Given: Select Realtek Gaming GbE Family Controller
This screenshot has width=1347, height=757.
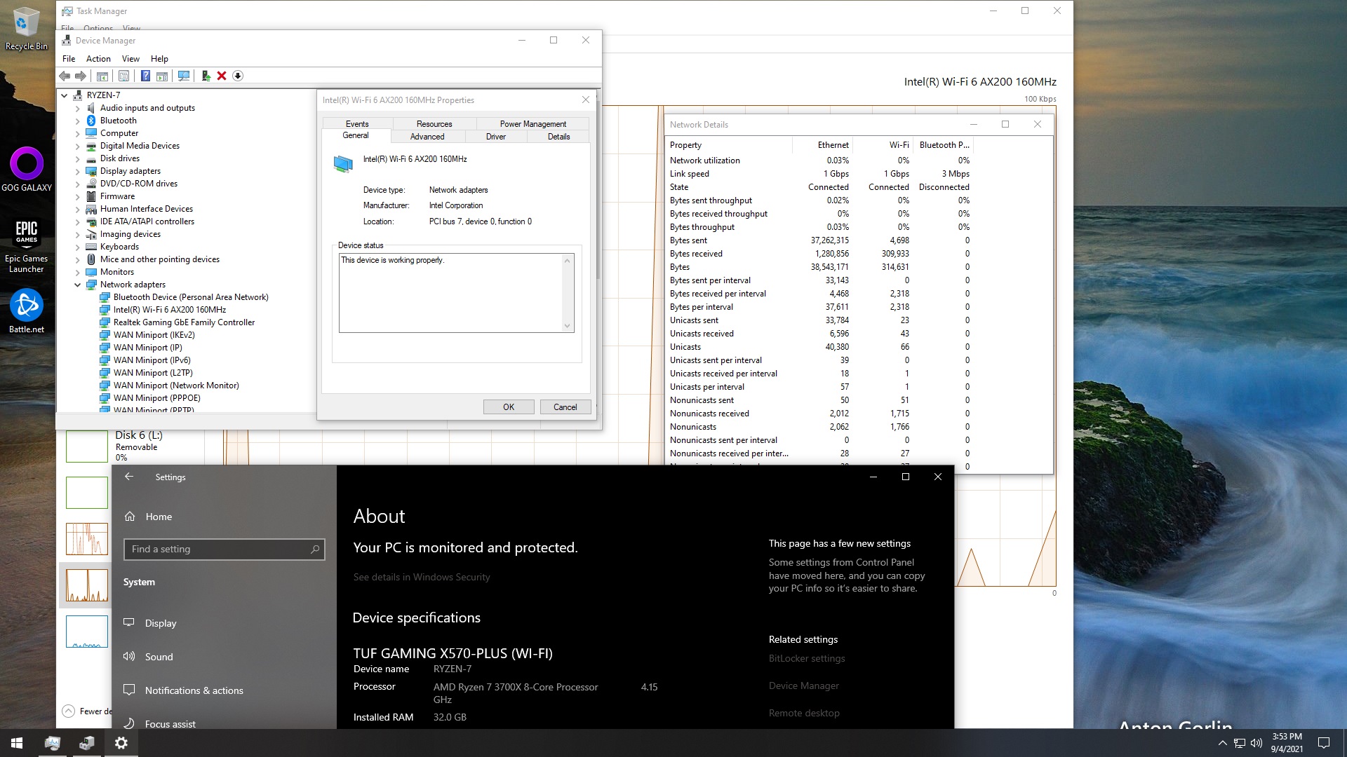Looking at the screenshot, I should 184,322.
